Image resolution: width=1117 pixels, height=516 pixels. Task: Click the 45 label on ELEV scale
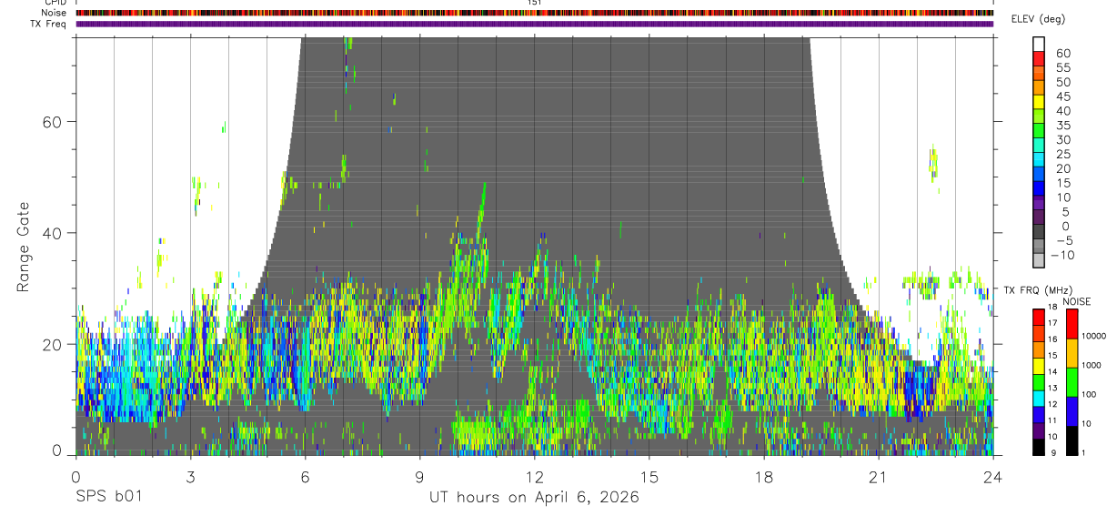click(1062, 96)
